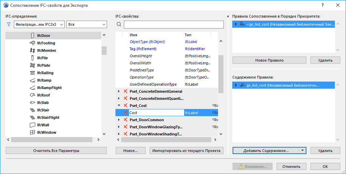Image resolution: width=346 pixels, height=174 pixels.
Task: Select the IfcMember element icon
Action: tap(33, 50)
